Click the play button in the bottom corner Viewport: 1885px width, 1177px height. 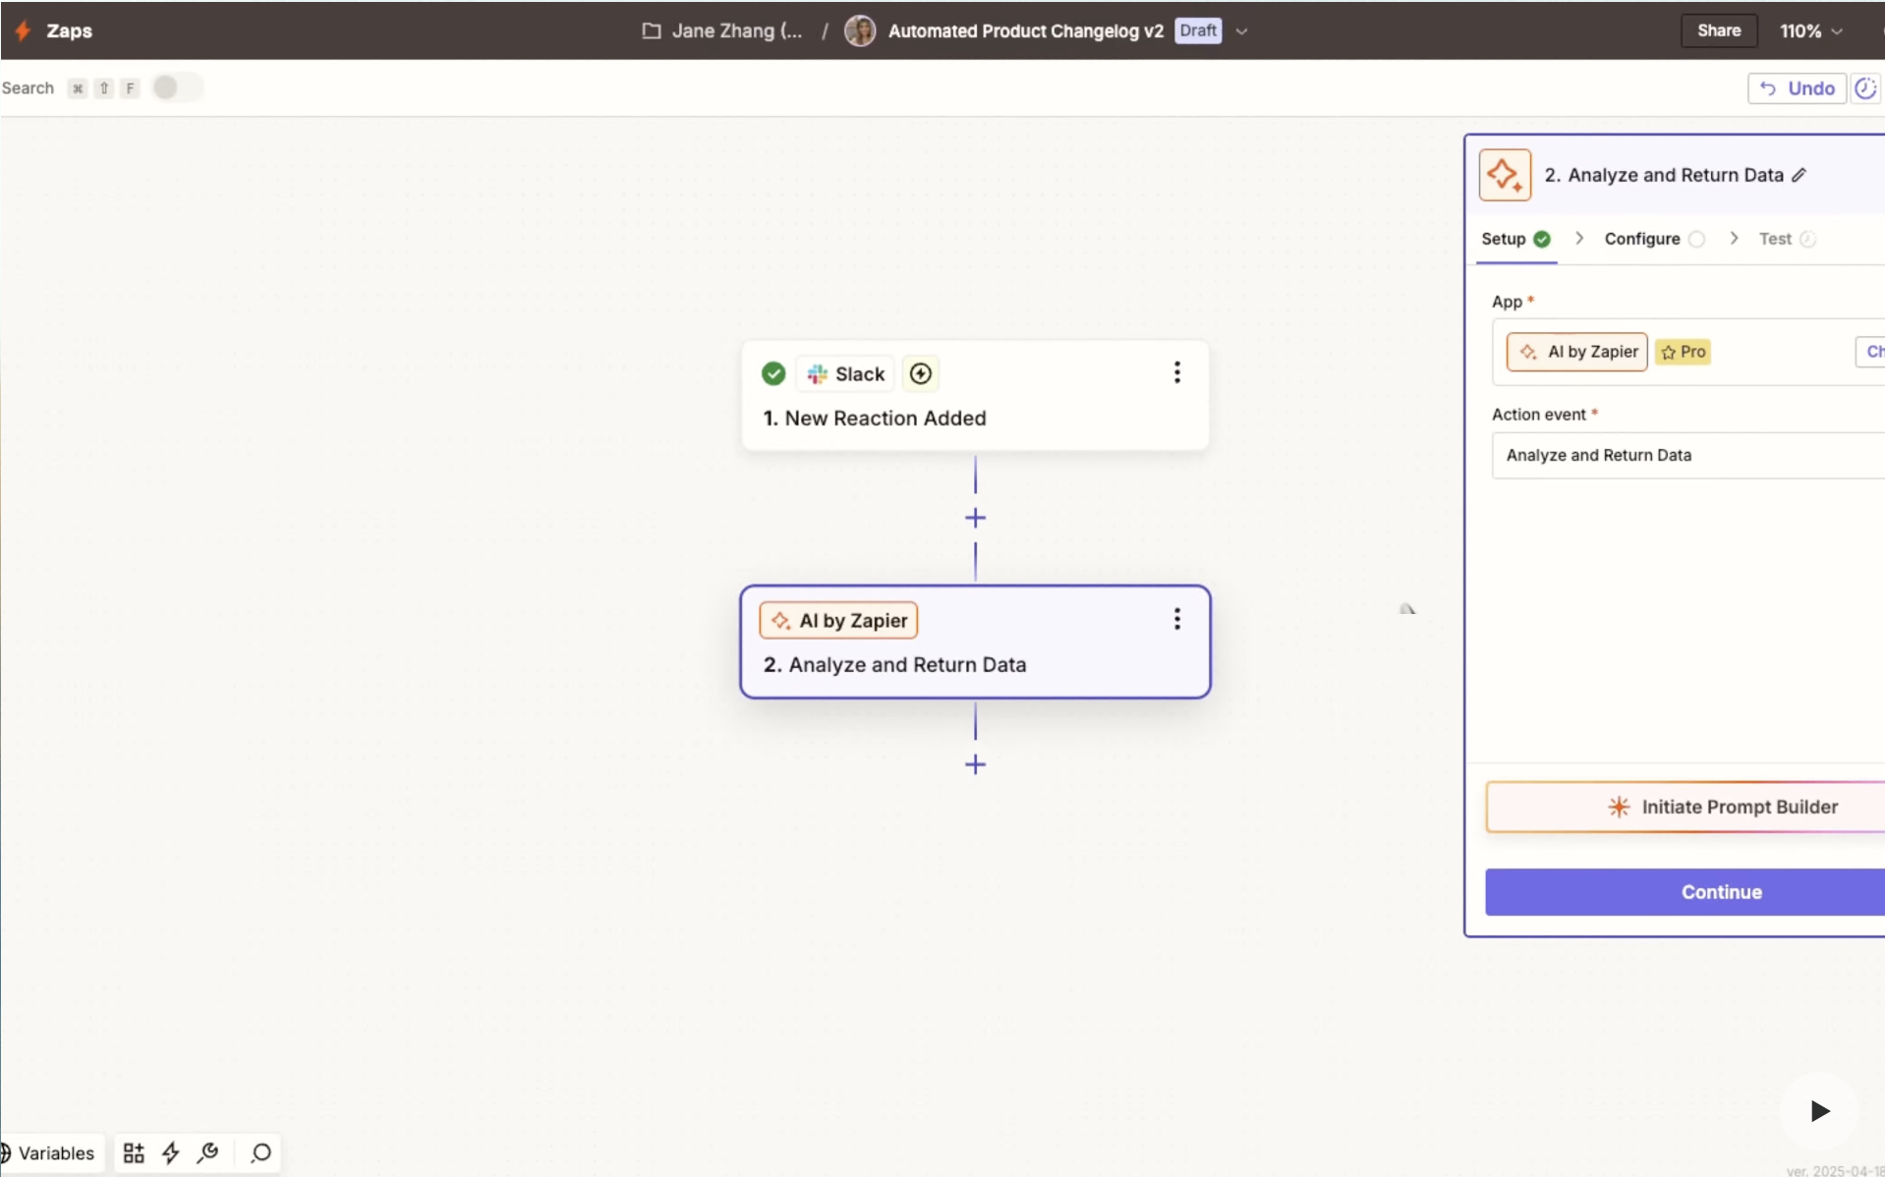click(x=1819, y=1110)
